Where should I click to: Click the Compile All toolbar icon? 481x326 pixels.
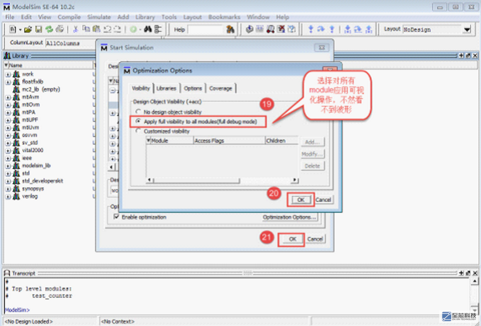(260, 29)
